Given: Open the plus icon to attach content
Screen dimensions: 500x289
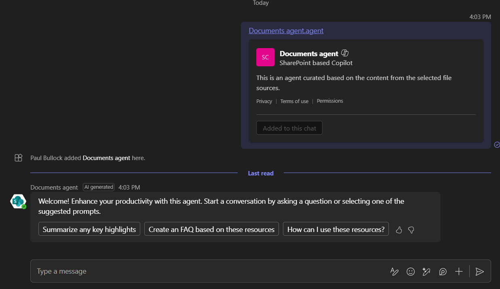Looking at the screenshot, I should pos(459,271).
